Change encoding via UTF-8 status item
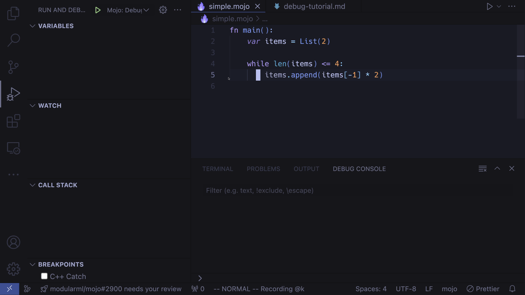This screenshot has height=295, width=525. 406,289
